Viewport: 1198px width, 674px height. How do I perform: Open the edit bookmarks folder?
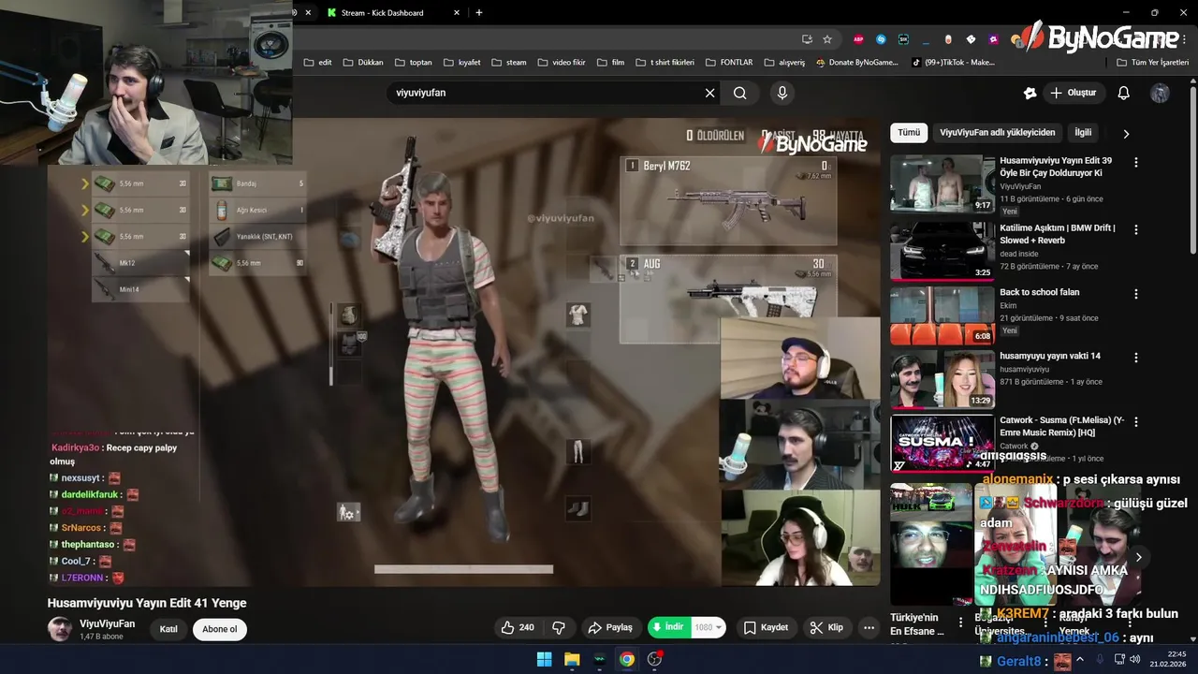tap(318, 63)
